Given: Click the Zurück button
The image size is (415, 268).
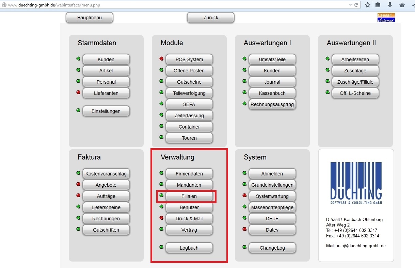Looking at the screenshot, I should [211, 18].
